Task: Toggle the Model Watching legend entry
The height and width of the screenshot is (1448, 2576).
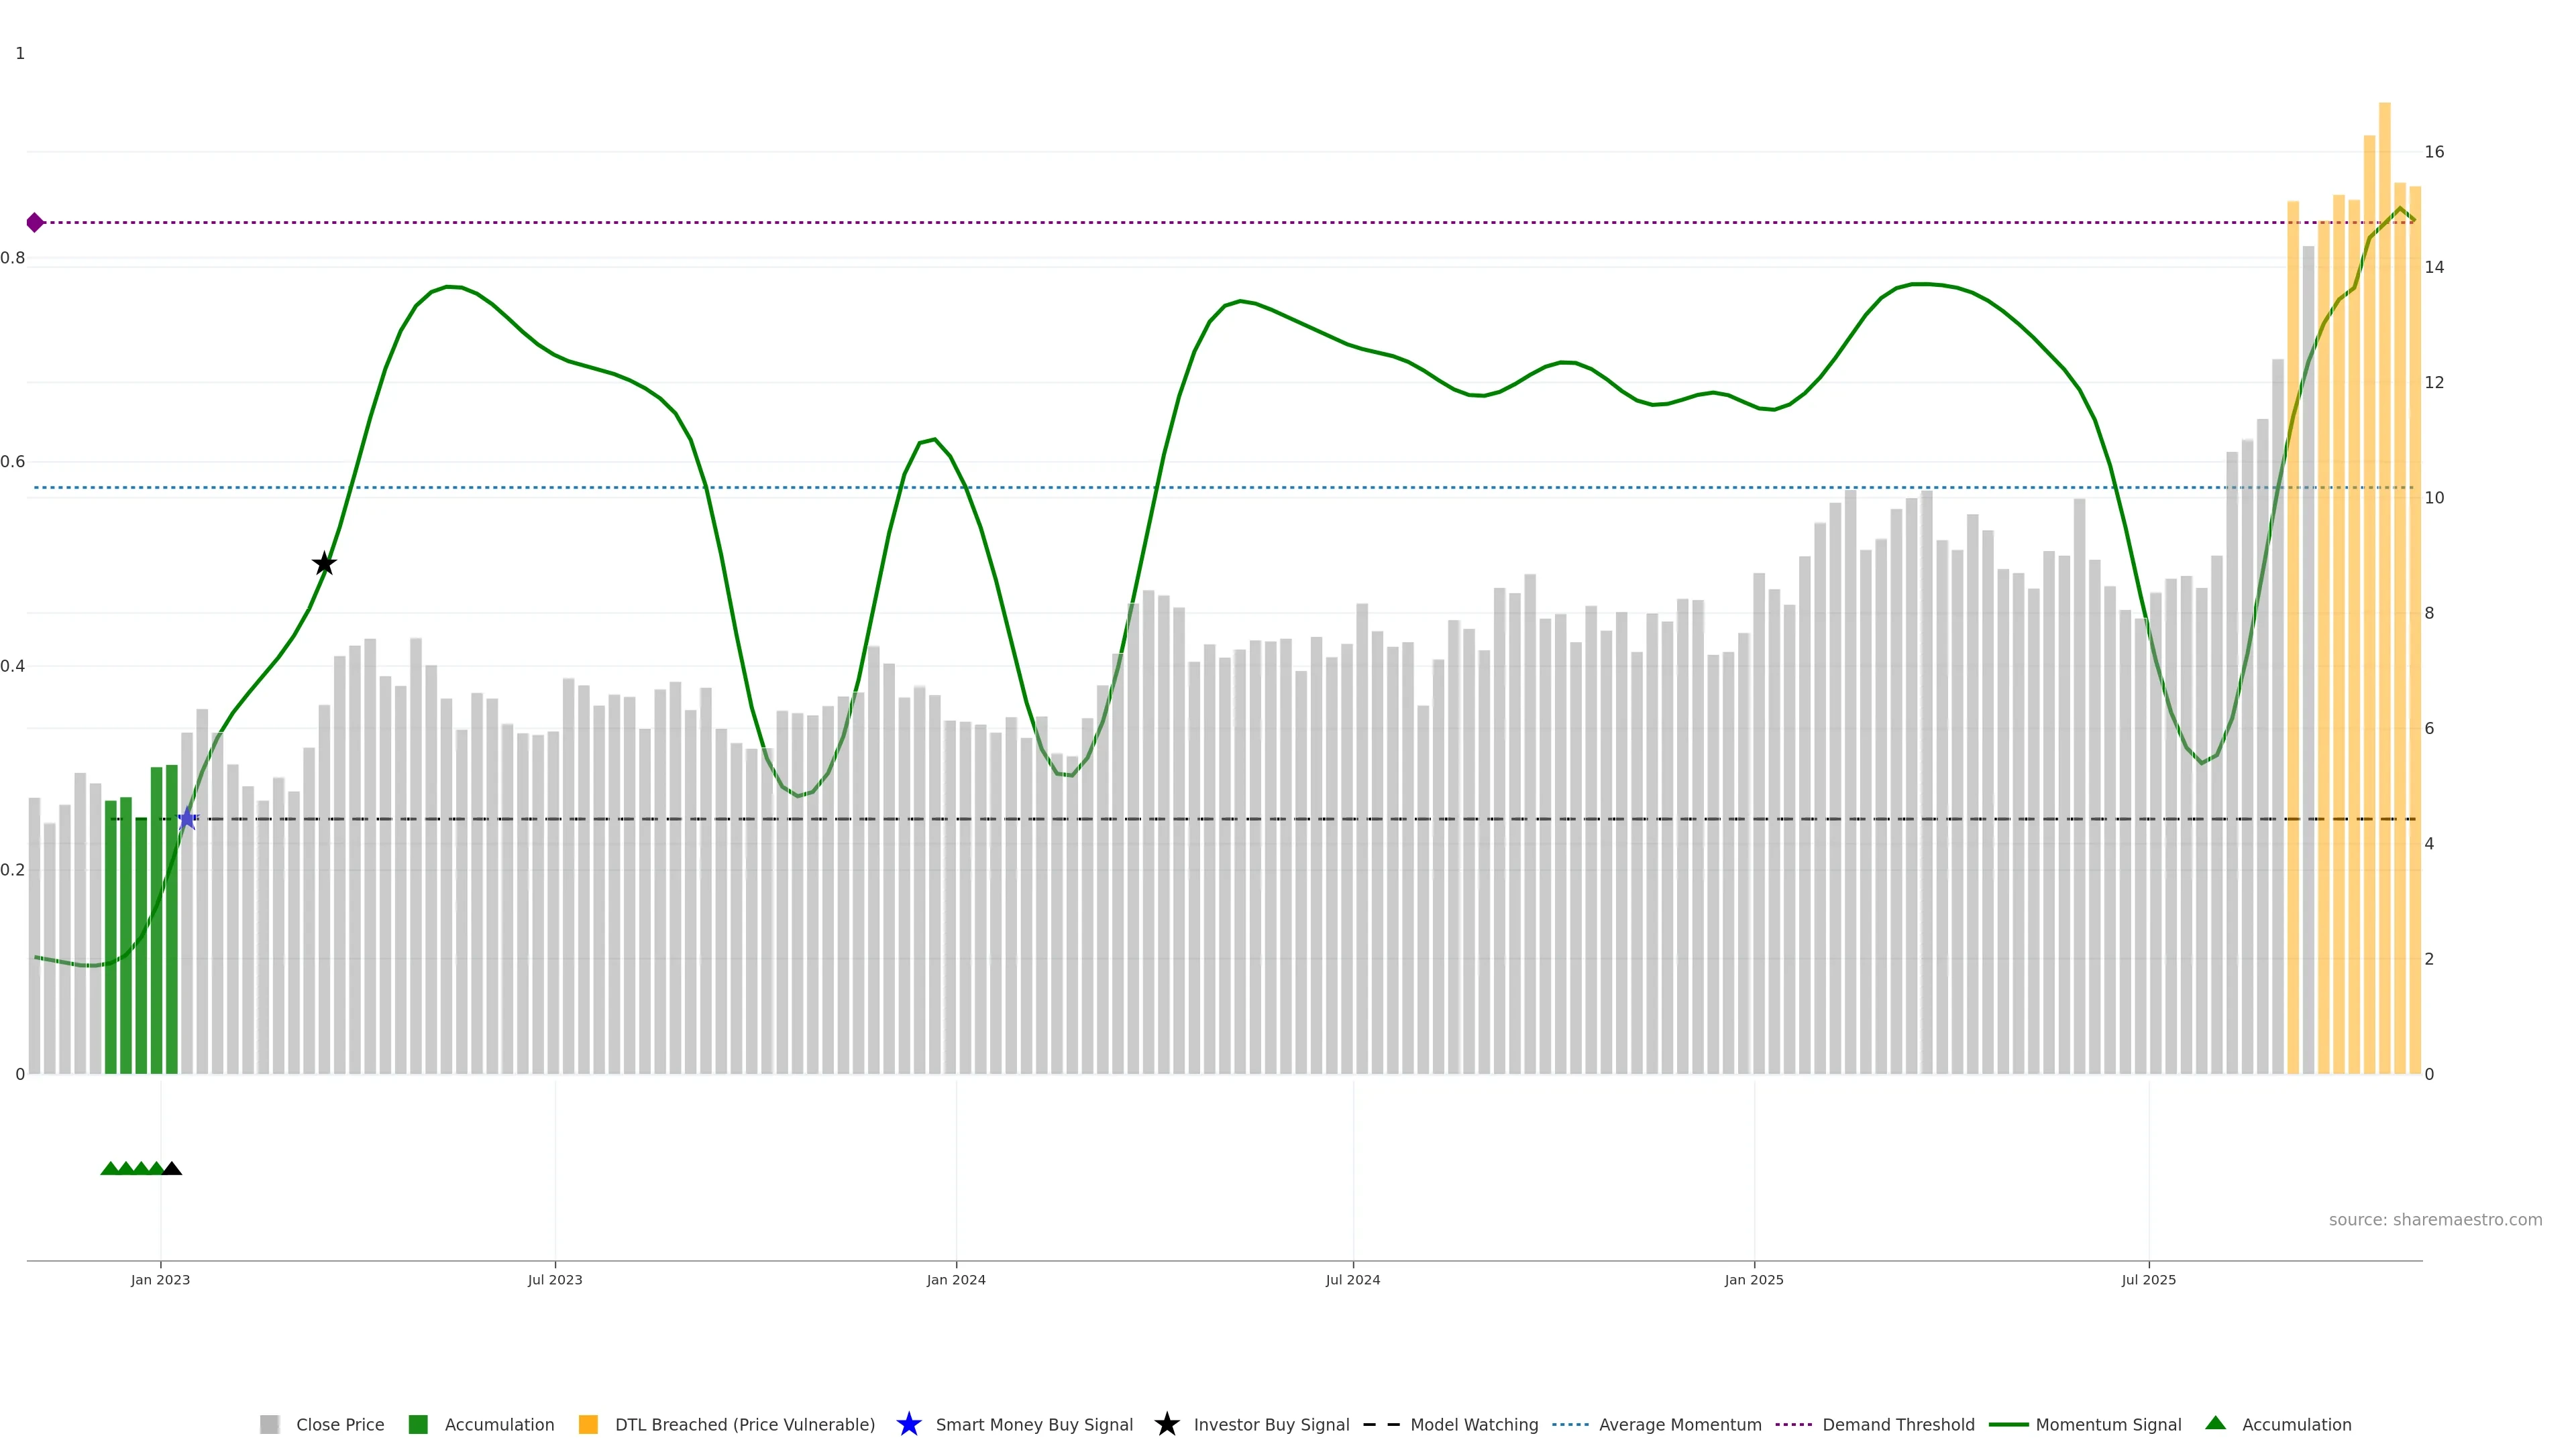Action: 1473,1425
